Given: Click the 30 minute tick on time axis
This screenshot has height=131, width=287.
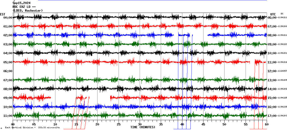Looking at the screenshot, I should click(x=140, y=124).
